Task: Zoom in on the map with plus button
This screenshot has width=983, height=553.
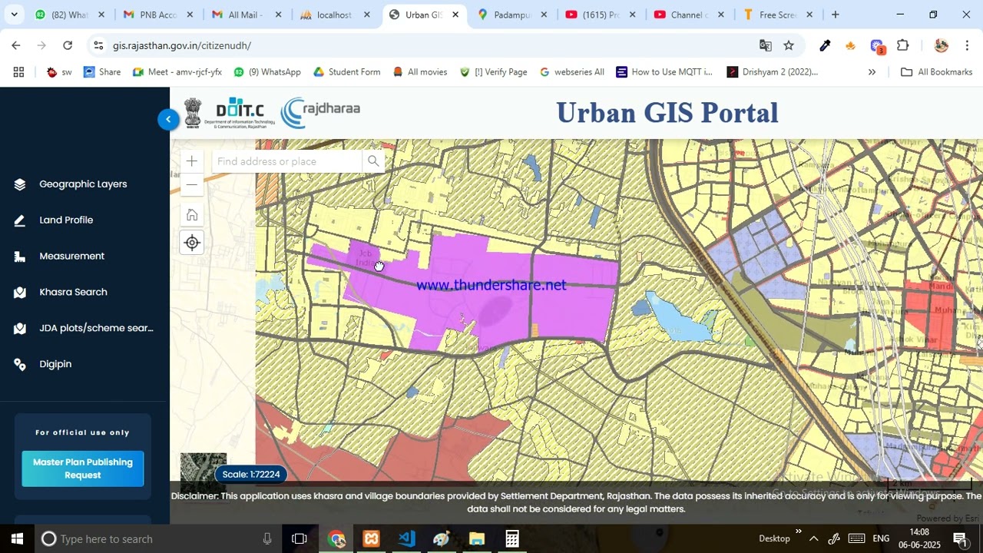Action: coord(192,161)
